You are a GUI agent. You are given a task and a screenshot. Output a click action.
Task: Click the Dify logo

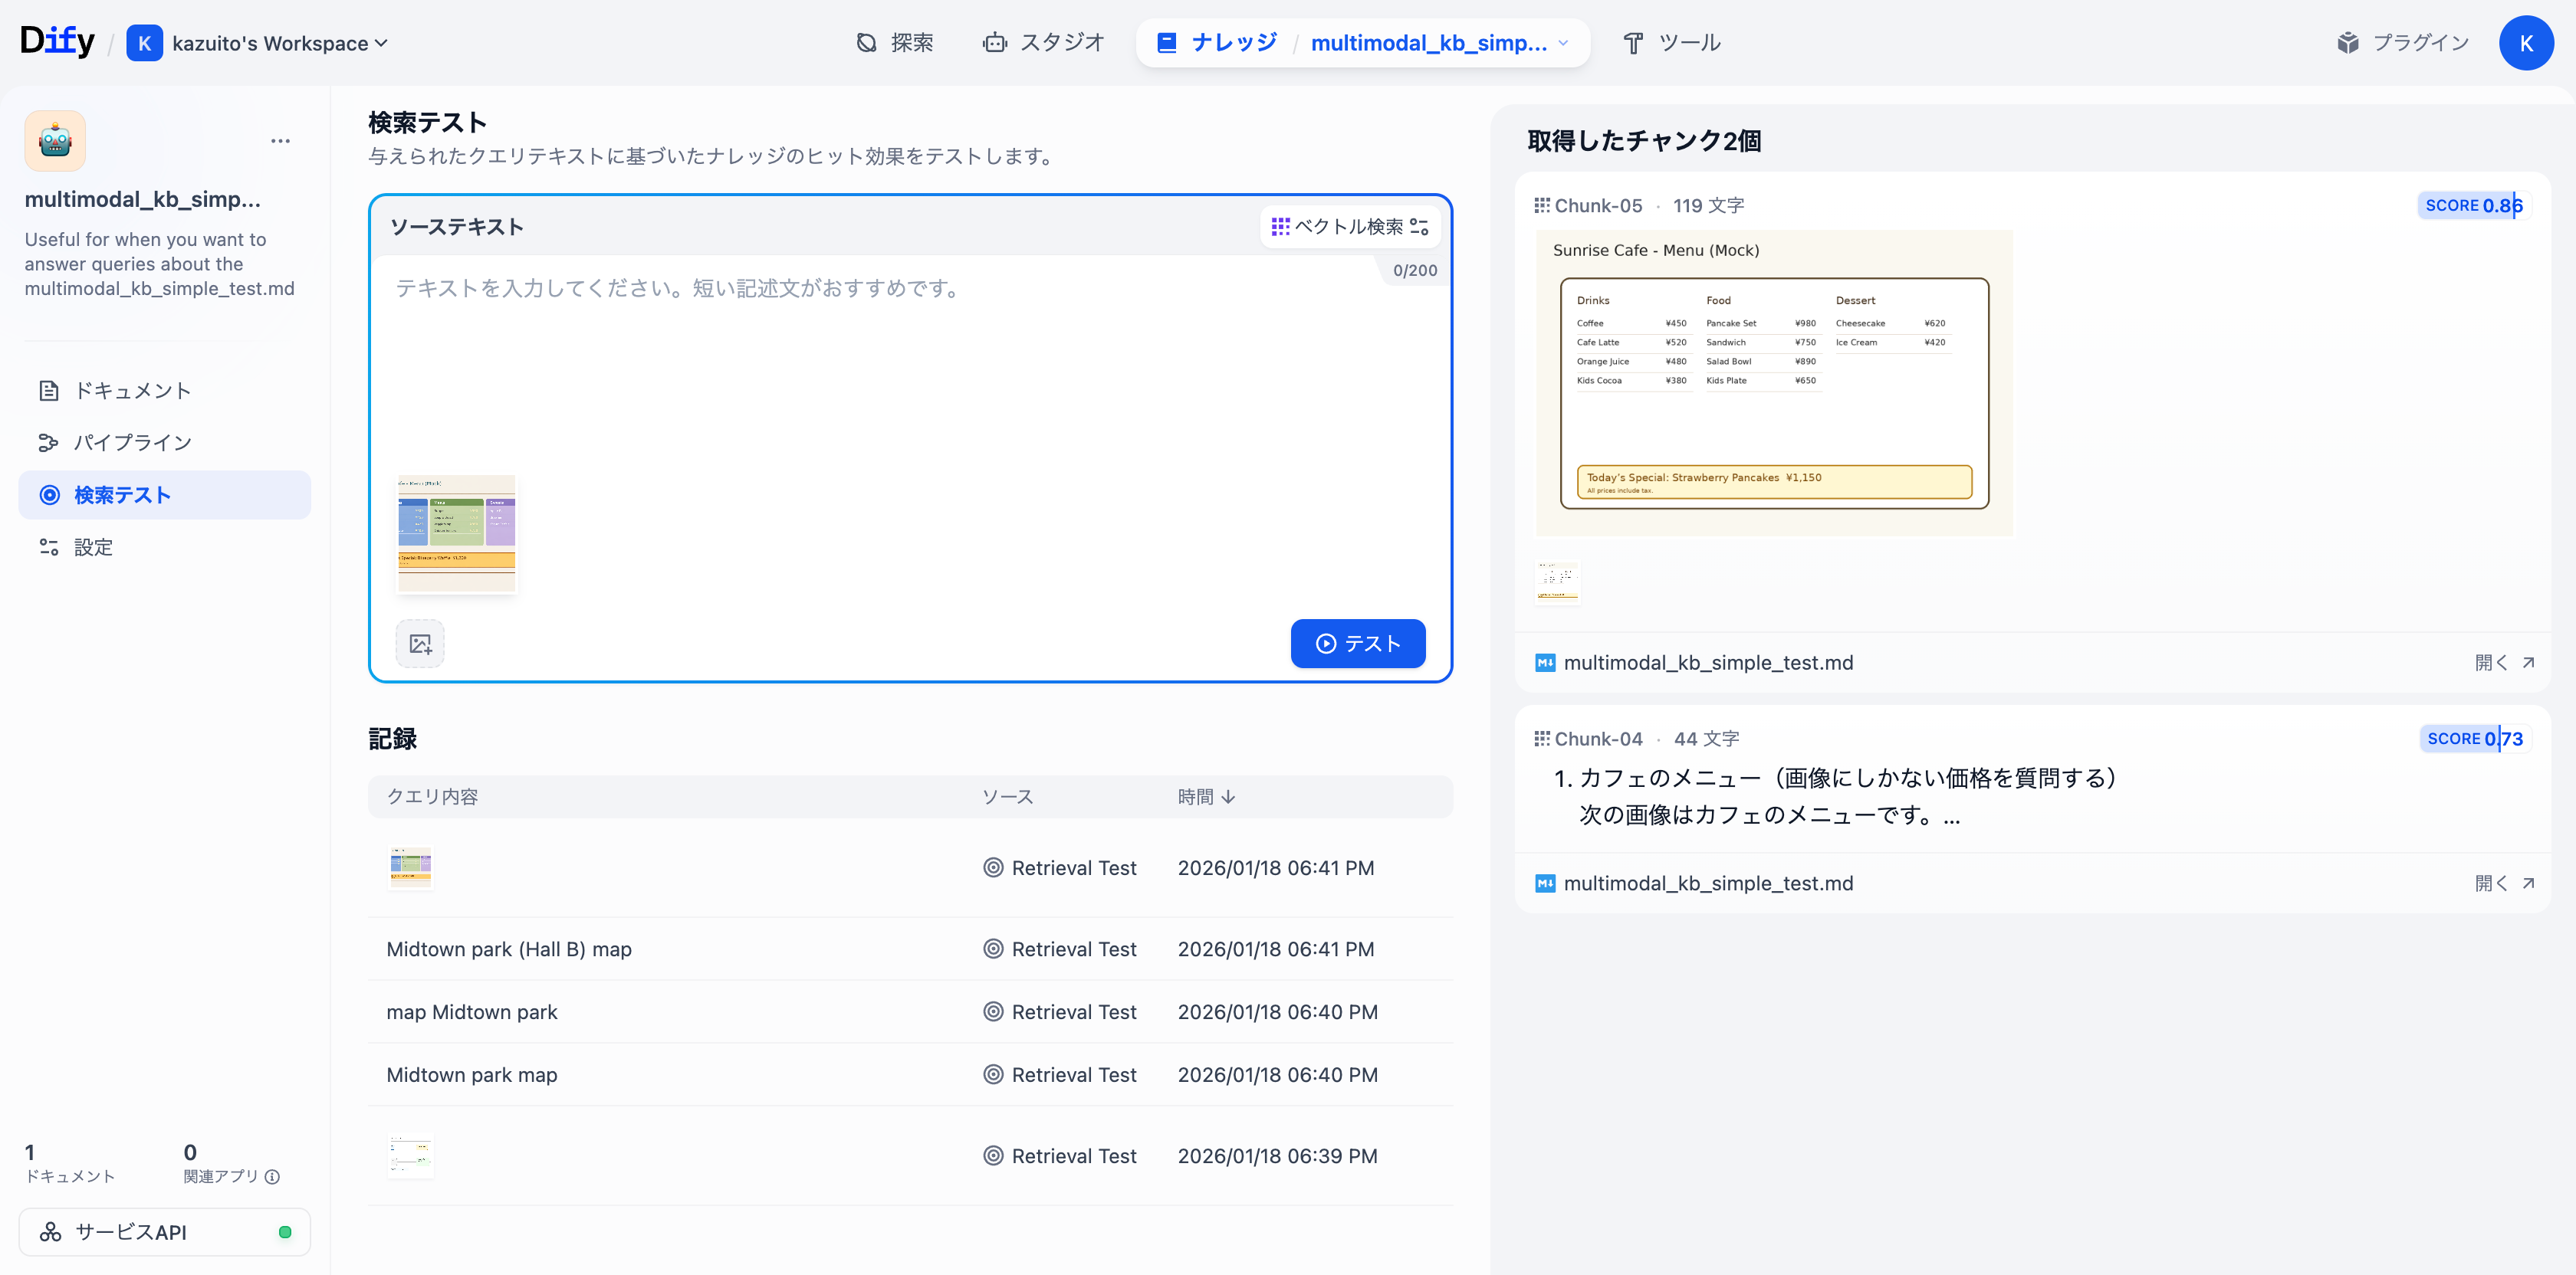57,41
